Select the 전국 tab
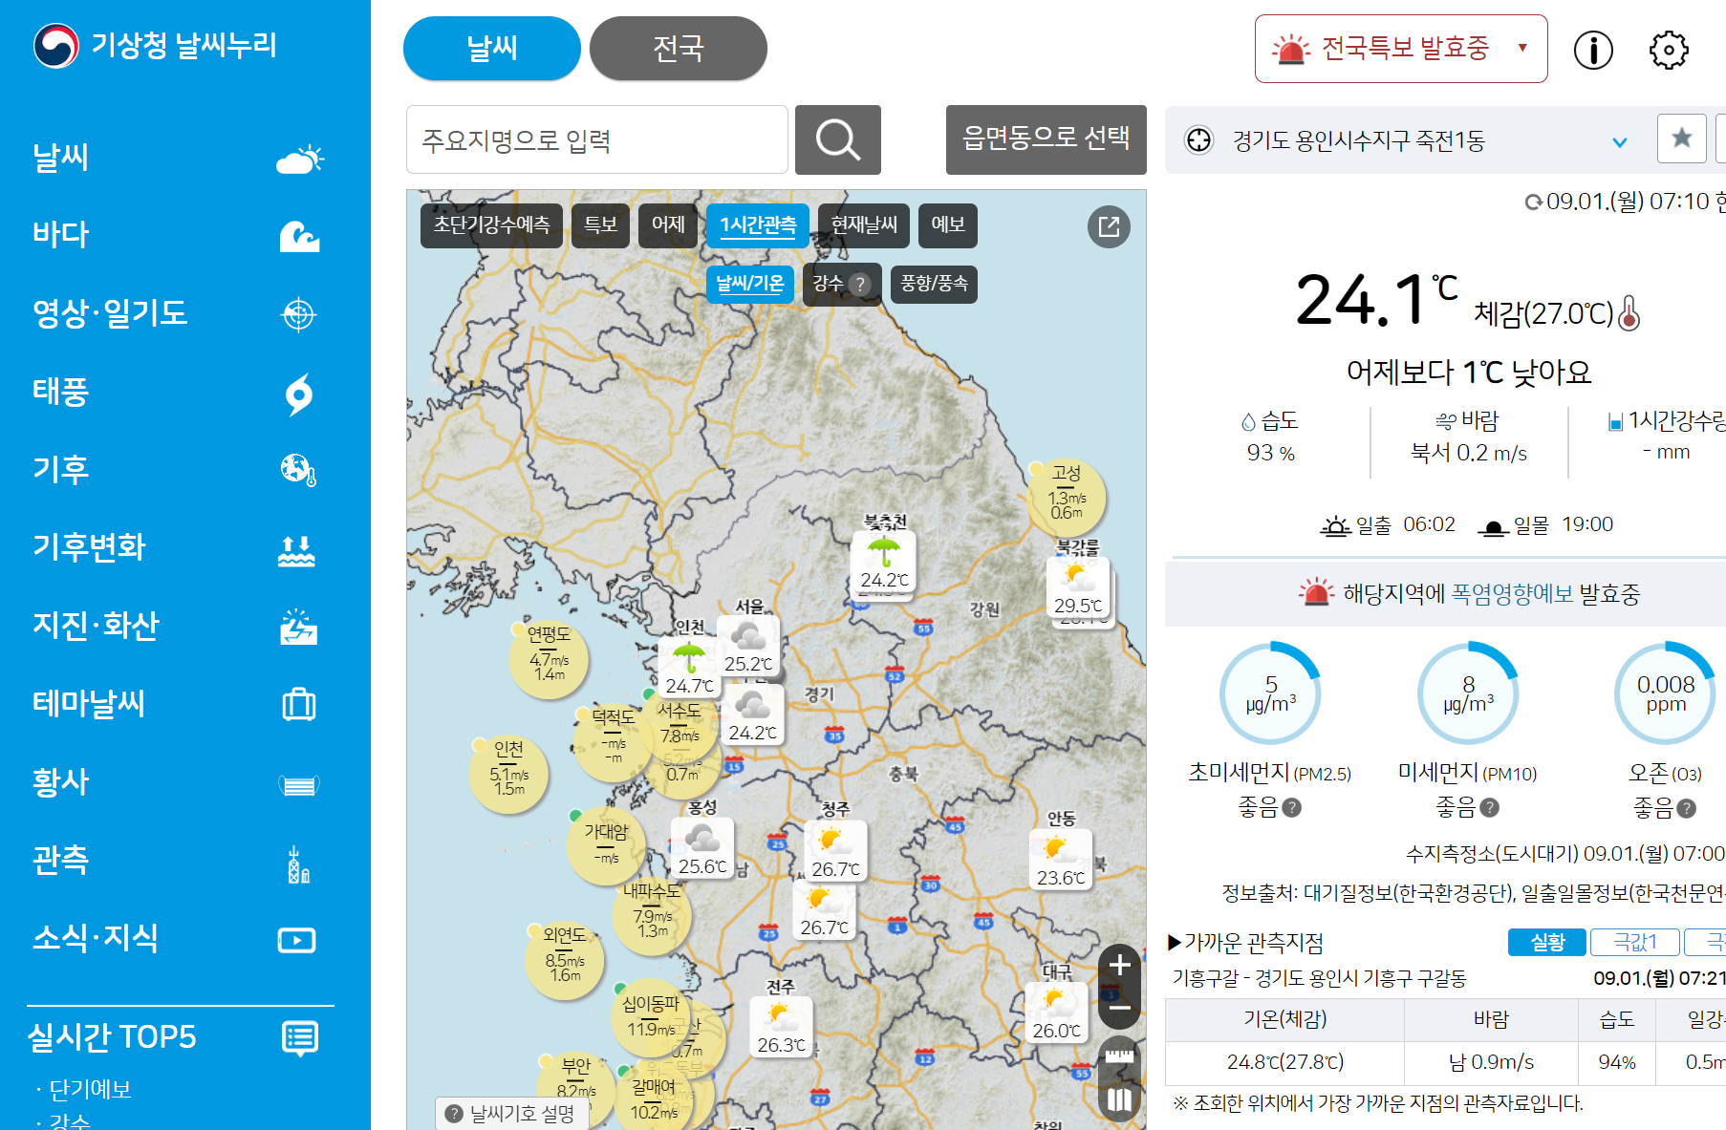This screenshot has height=1130, width=1726. (x=679, y=49)
